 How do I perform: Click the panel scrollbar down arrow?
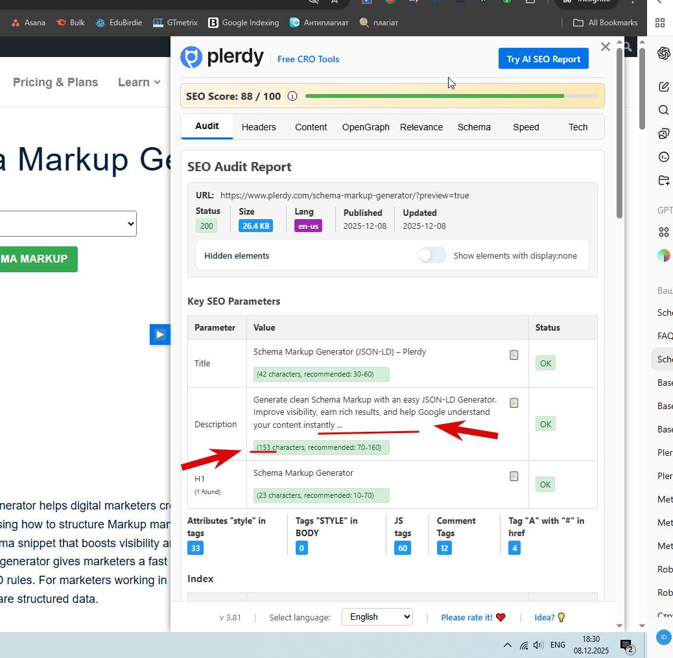[619, 626]
